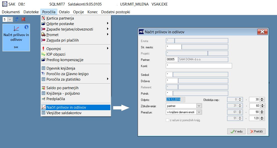Click the Predplačila icon
The height and width of the screenshot is (148, 277).
pyautogui.click(x=43, y=99)
